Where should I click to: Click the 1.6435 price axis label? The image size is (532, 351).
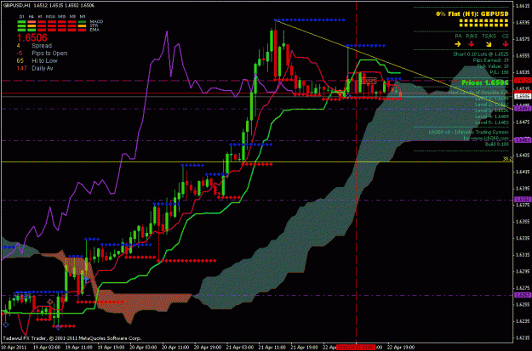[x=521, y=156]
